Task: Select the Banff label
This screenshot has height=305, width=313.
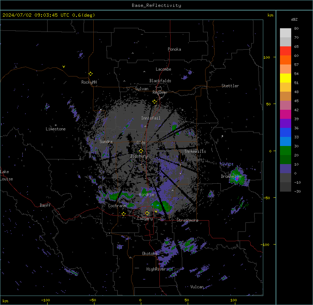Action: point(45,205)
